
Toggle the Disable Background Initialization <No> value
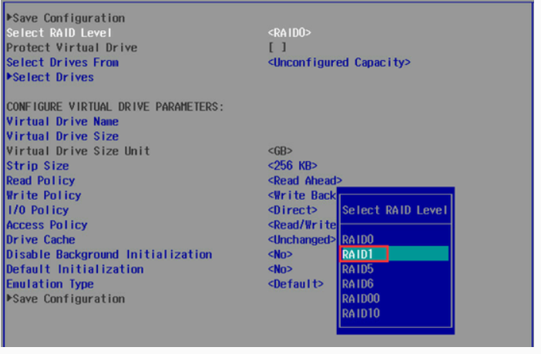[281, 255]
